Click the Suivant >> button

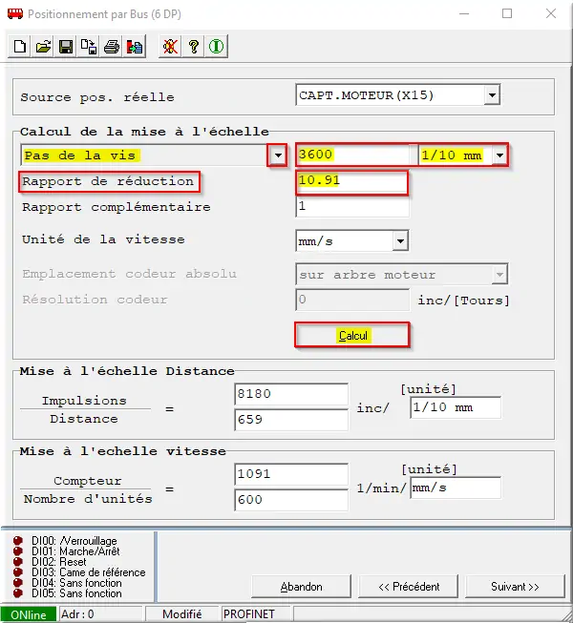pos(516,586)
